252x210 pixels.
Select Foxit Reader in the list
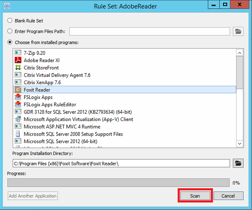125,90
